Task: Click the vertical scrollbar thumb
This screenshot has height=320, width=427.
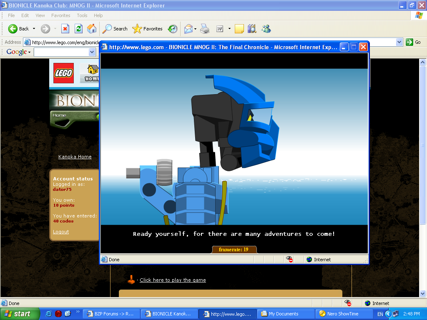Action: [x=422, y=145]
